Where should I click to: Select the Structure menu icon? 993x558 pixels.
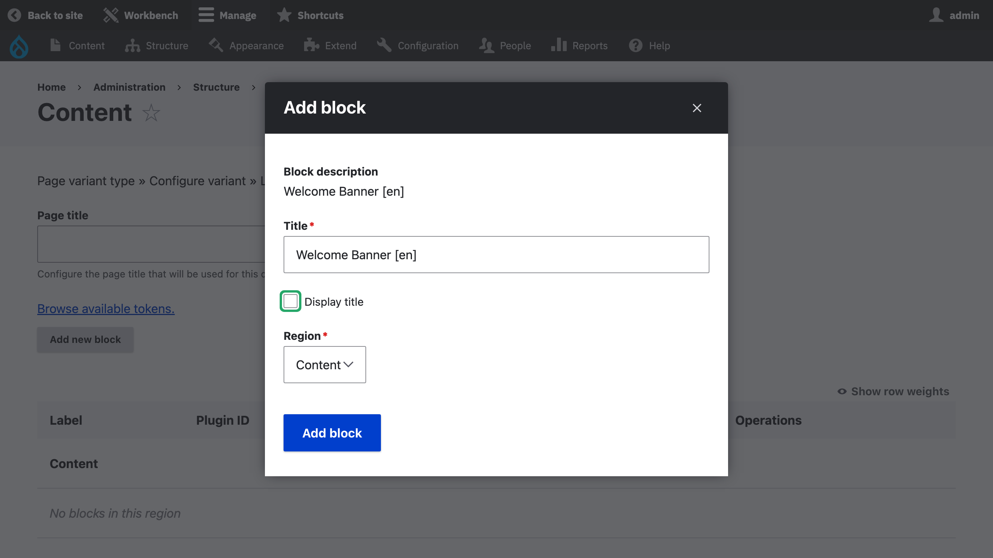[132, 46]
